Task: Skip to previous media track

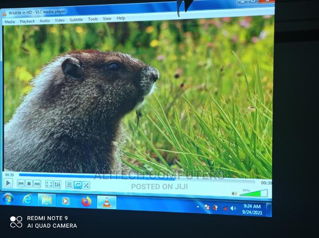Action: coord(21,184)
